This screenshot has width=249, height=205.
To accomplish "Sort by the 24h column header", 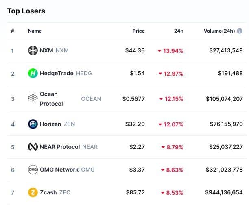I will tap(179, 31).
